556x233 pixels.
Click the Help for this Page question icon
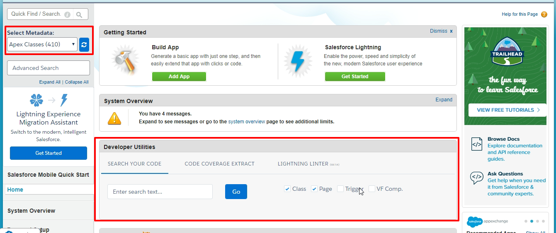coord(544,14)
